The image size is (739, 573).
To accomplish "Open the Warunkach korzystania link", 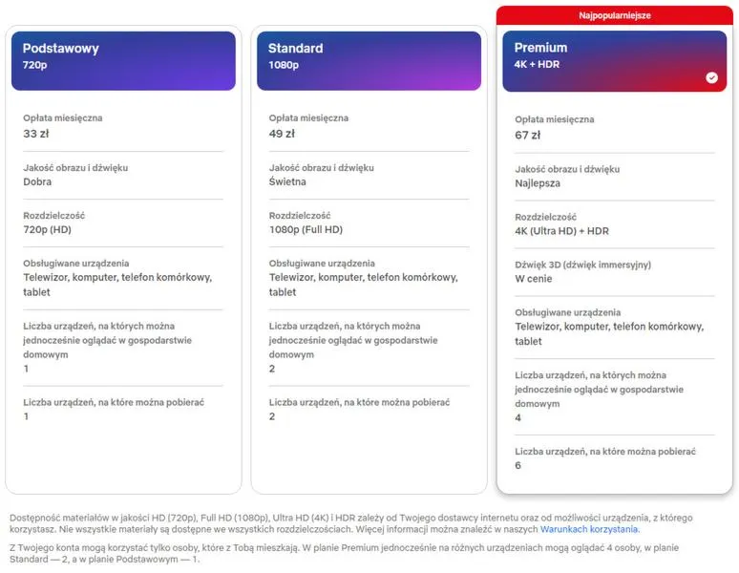I will click(590, 529).
